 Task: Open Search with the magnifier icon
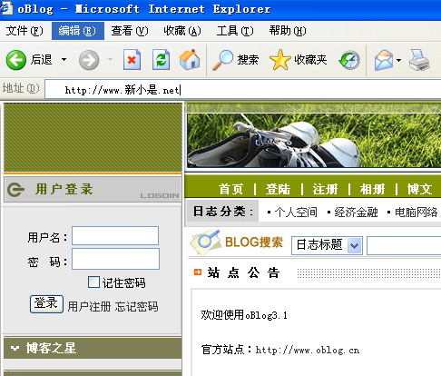(x=222, y=60)
